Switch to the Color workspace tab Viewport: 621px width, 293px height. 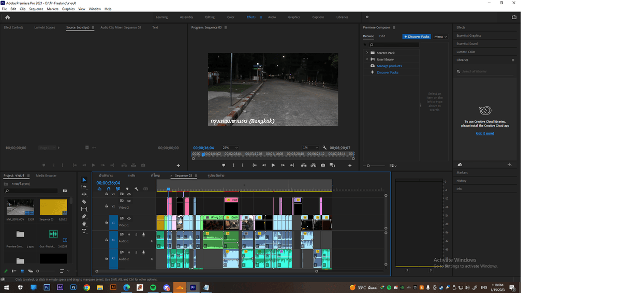231,17
